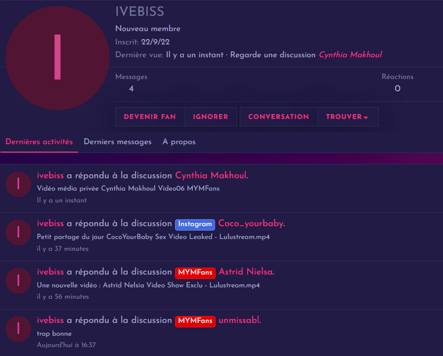Click avatar beside the Coco_yourbaby activity entry
This screenshot has width=443, height=356.
click(x=18, y=233)
